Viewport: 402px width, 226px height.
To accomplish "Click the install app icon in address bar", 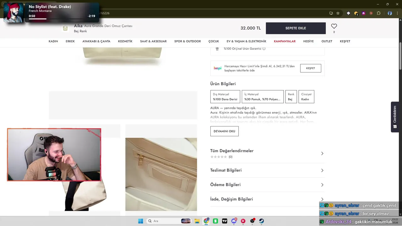I will click(331, 13).
